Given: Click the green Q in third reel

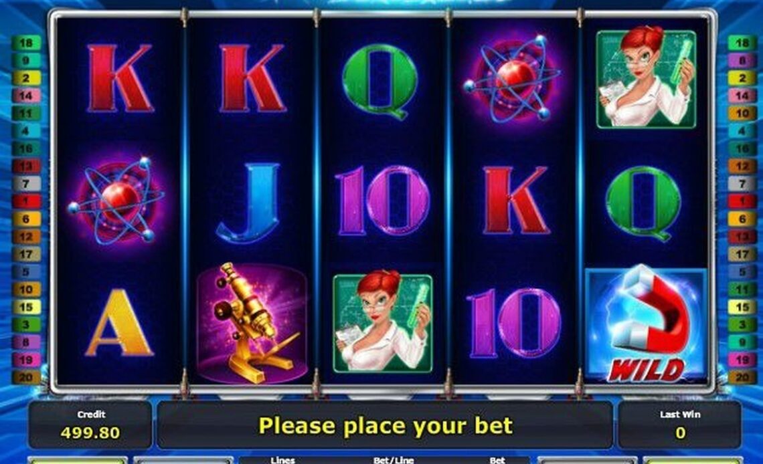Looking at the screenshot, I should pyautogui.click(x=380, y=81).
